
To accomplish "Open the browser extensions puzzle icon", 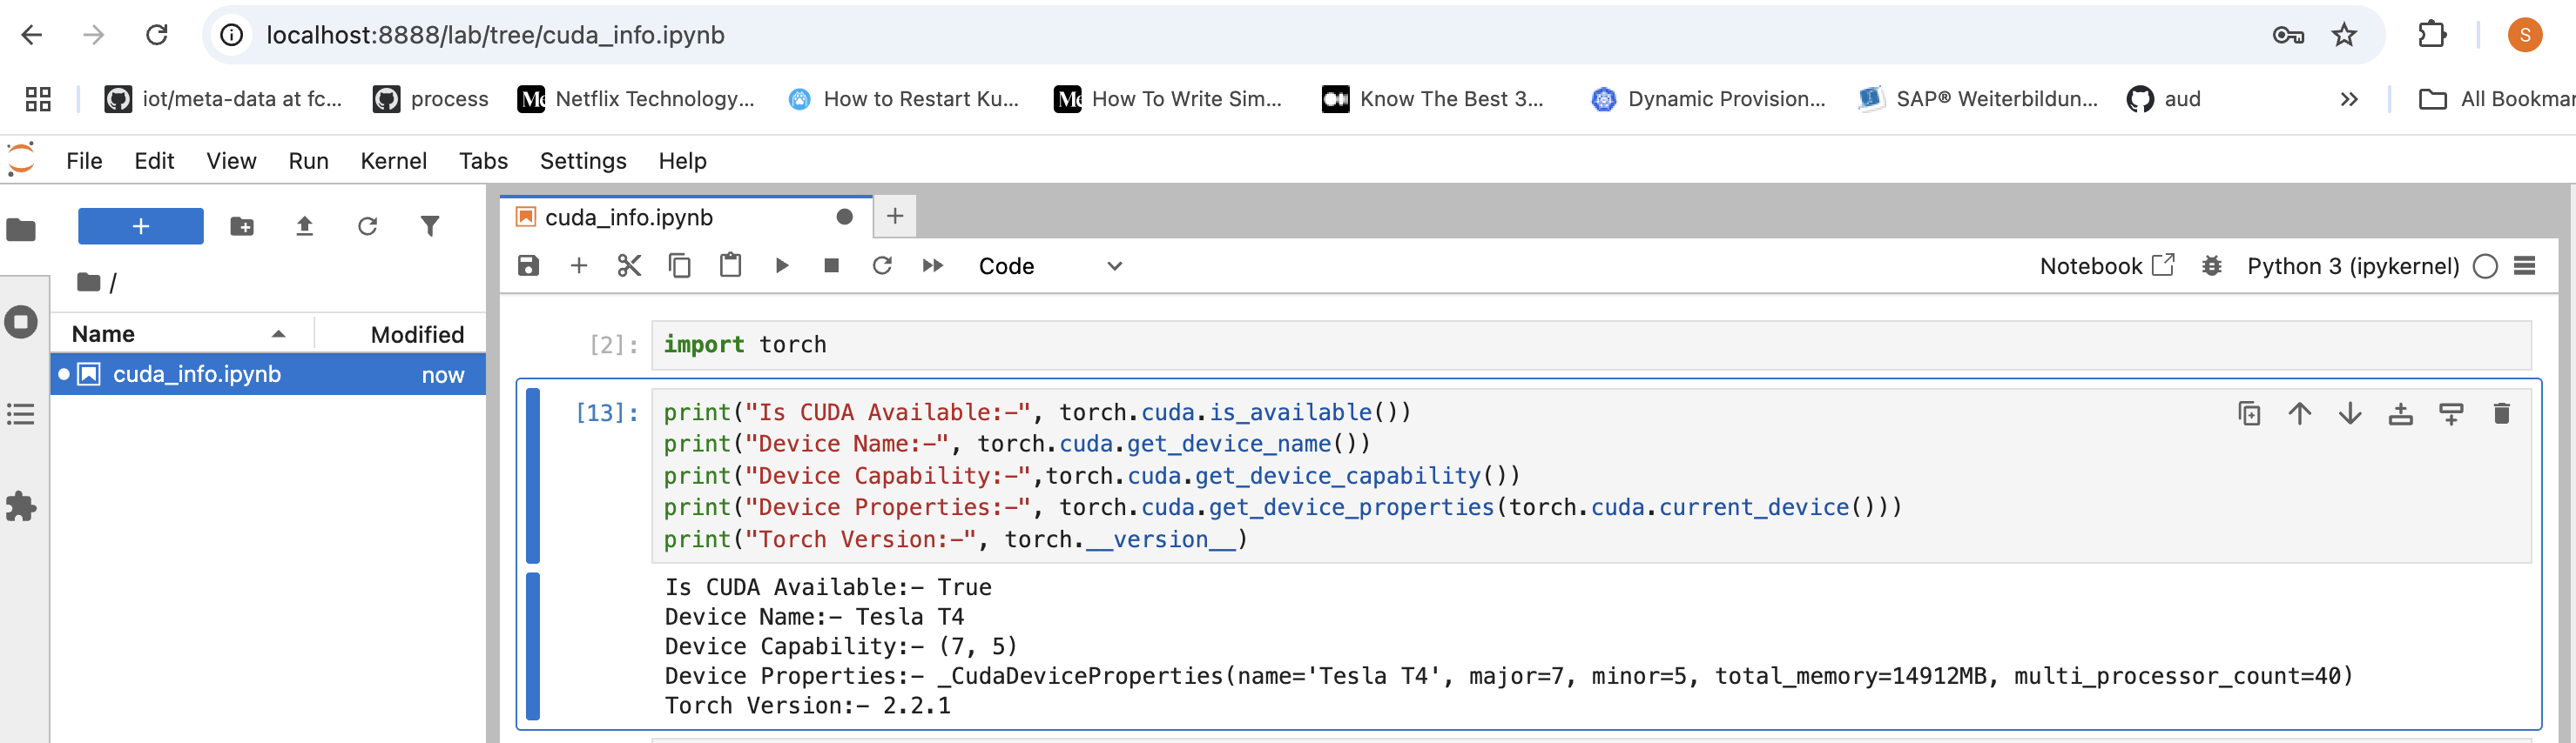I will 2432,35.
